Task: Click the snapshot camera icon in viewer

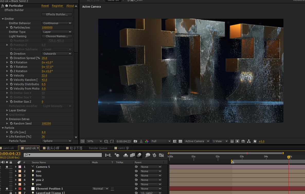Action: tap(135, 141)
